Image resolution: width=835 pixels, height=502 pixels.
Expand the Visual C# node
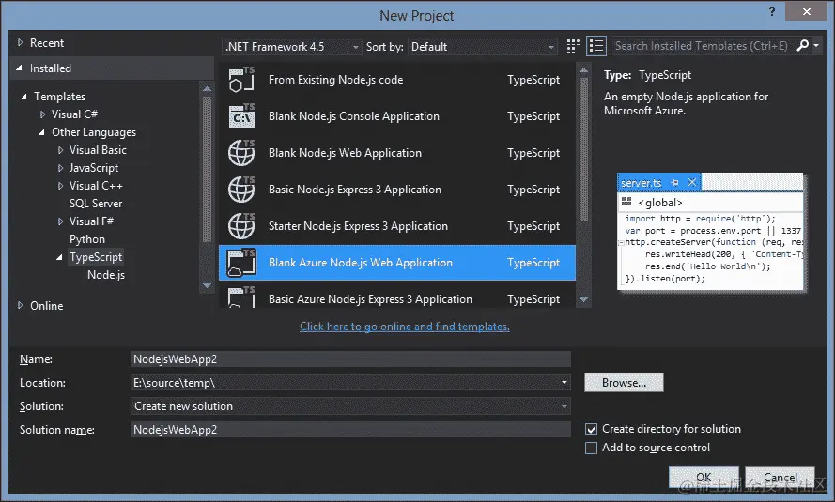[42, 114]
